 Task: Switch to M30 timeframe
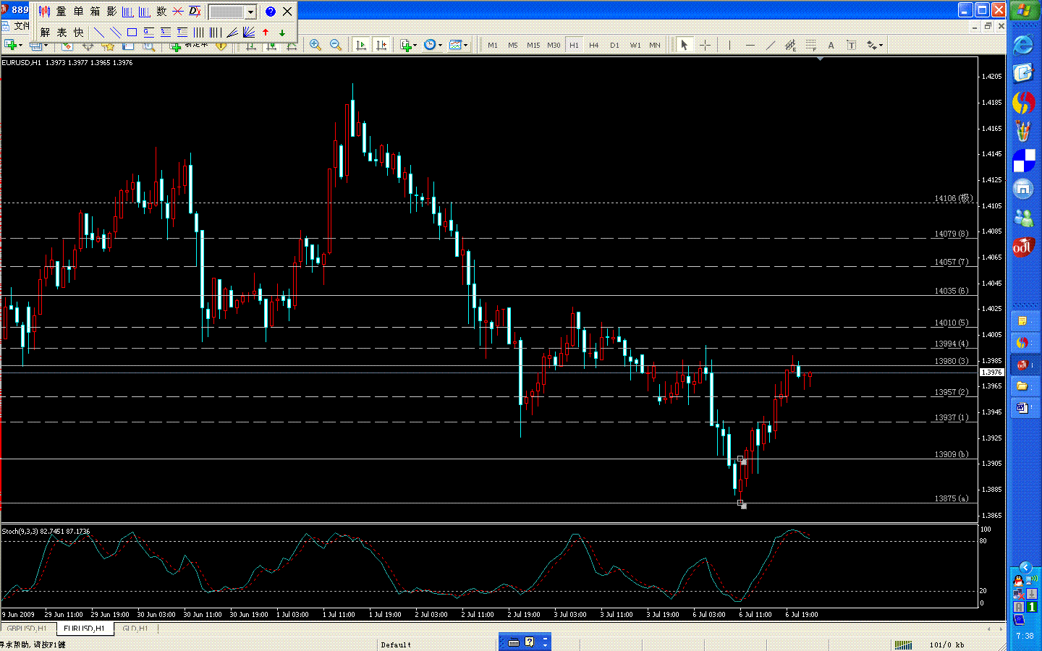[554, 45]
